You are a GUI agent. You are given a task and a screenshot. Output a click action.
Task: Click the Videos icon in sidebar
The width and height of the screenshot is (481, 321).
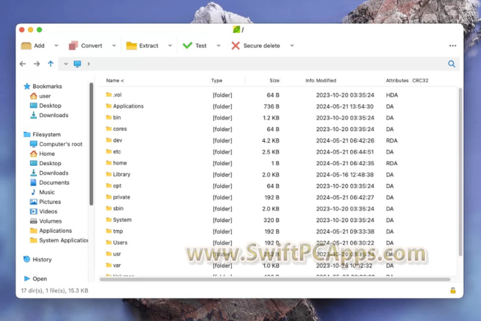click(33, 211)
